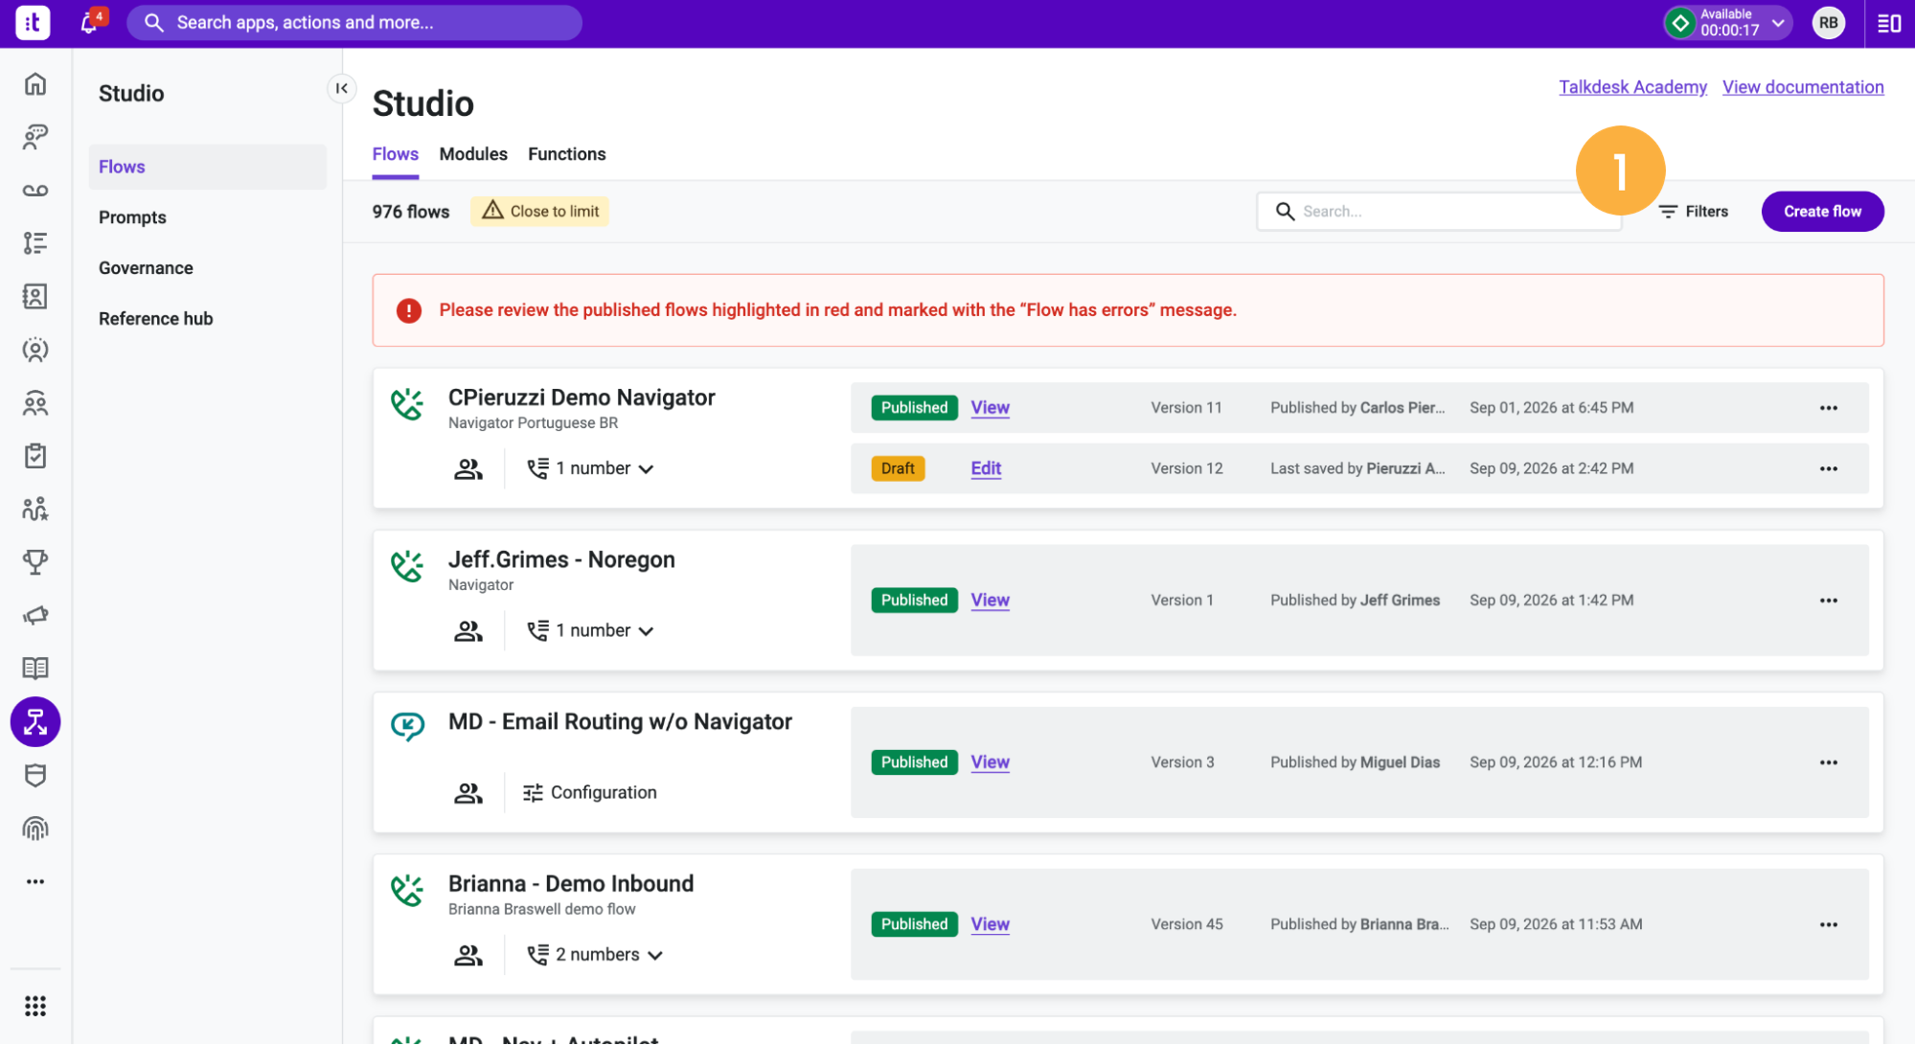Click the people icon on MD - Email Routing
The height and width of the screenshot is (1045, 1915).
pos(468,793)
